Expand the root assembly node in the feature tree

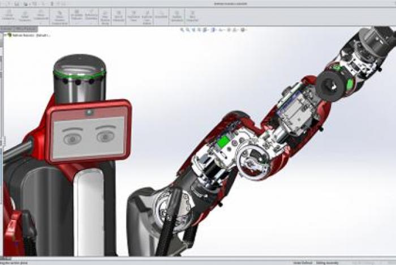click(x=5, y=35)
